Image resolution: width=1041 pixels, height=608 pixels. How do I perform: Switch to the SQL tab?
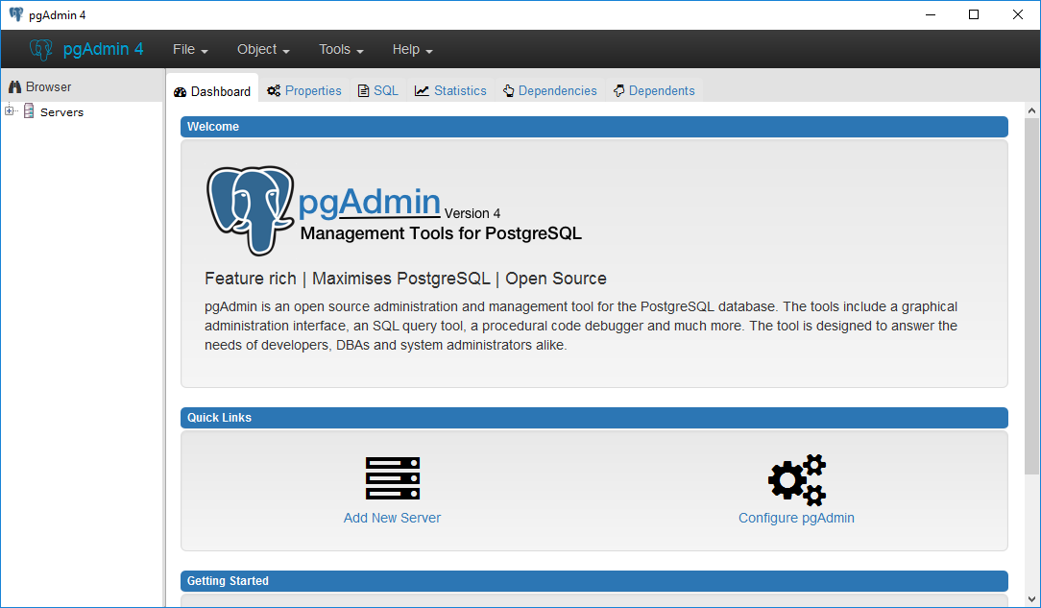click(x=377, y=91)
